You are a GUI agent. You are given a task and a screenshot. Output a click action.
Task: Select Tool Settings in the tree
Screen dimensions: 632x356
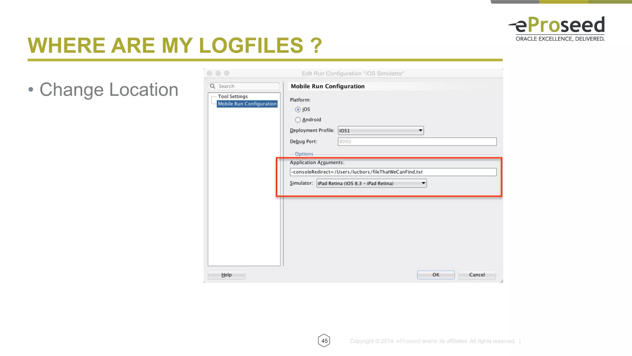click(x=233, y=96)
